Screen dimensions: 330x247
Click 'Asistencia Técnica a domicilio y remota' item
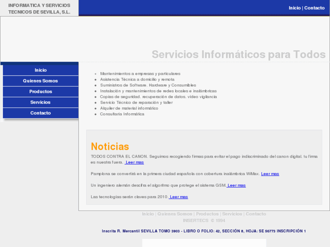137,79
